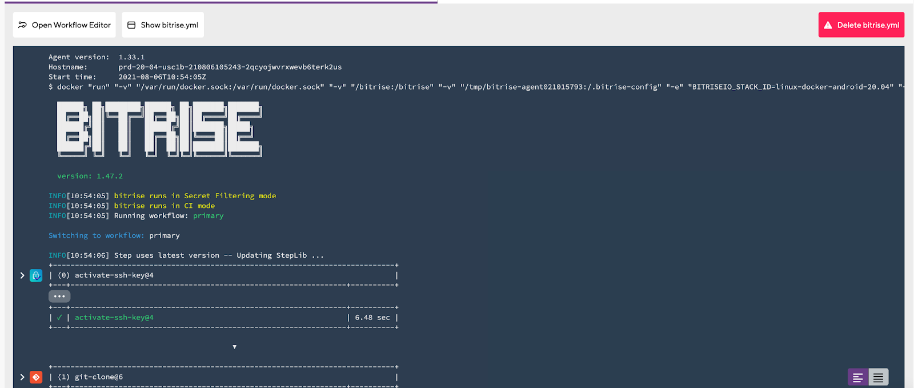Click the BITRISE ASCII logo
This screenshot has height=388, width=914.
(159, 129)
